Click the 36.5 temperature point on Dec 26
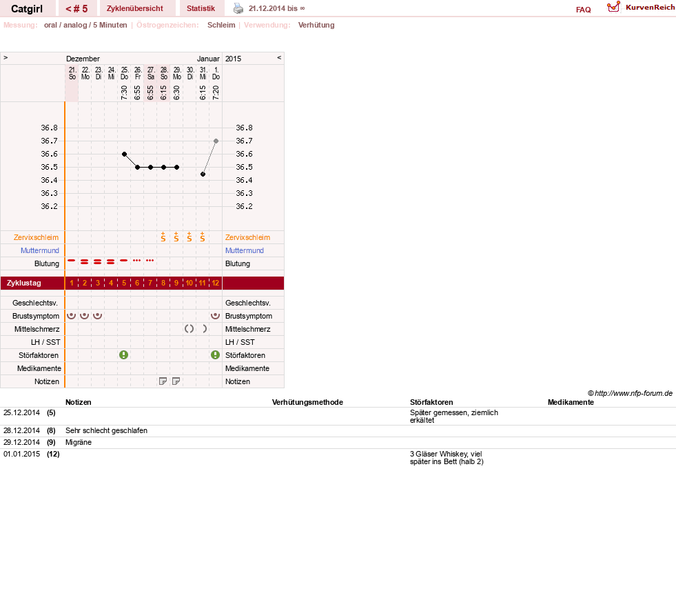The height and width of the screenshot is (600, 676). 137,167
